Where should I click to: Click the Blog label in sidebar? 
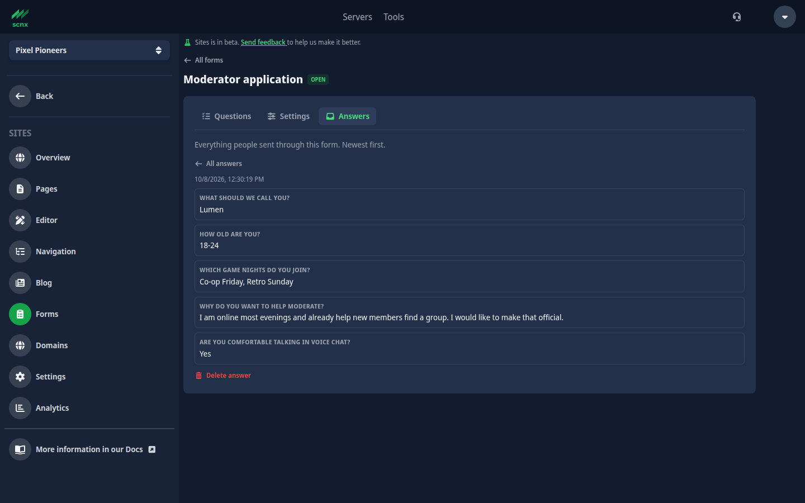tap(44, 283)
